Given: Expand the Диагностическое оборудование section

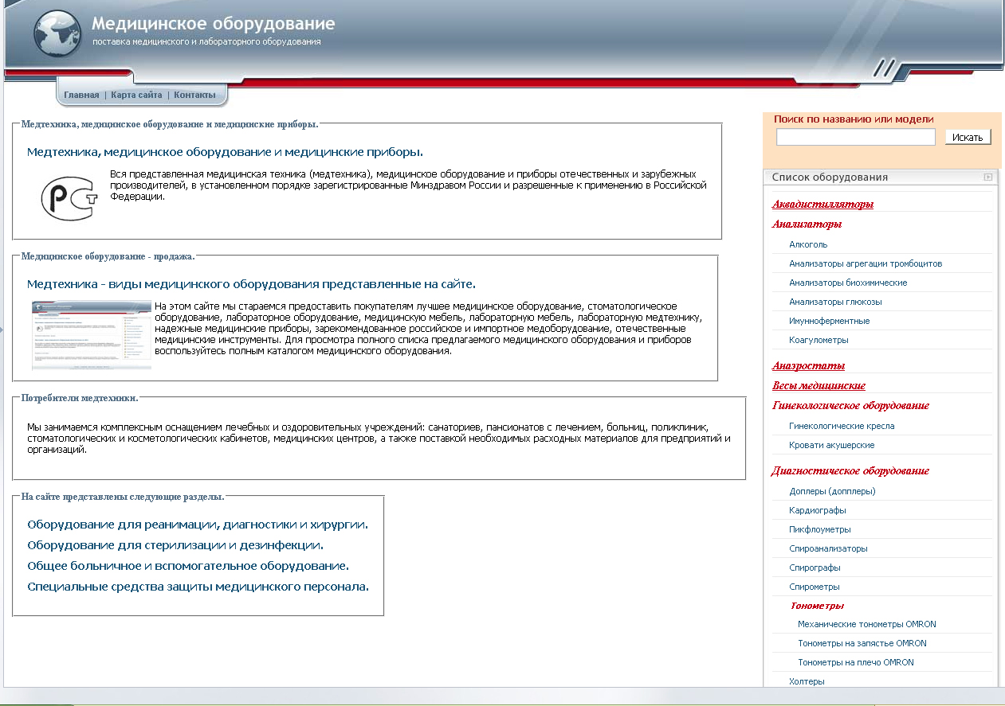Looking at the screenshot, I should pyautogui.click(x=850, y=470).
